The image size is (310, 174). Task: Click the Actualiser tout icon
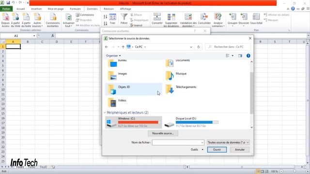(x=68, y=20)
